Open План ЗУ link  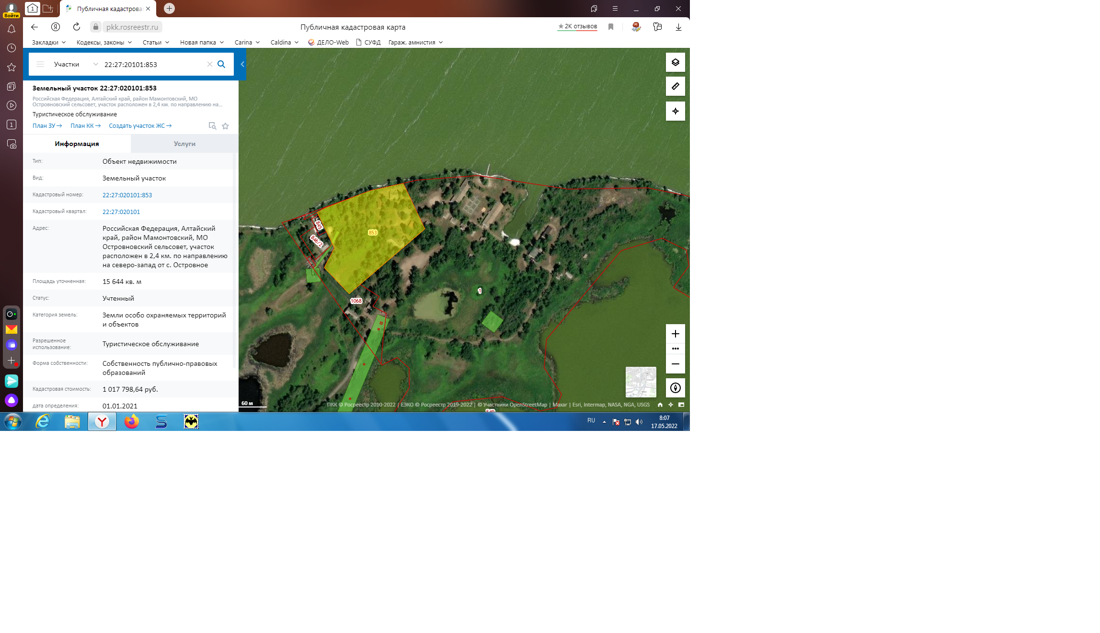(47, 126)
